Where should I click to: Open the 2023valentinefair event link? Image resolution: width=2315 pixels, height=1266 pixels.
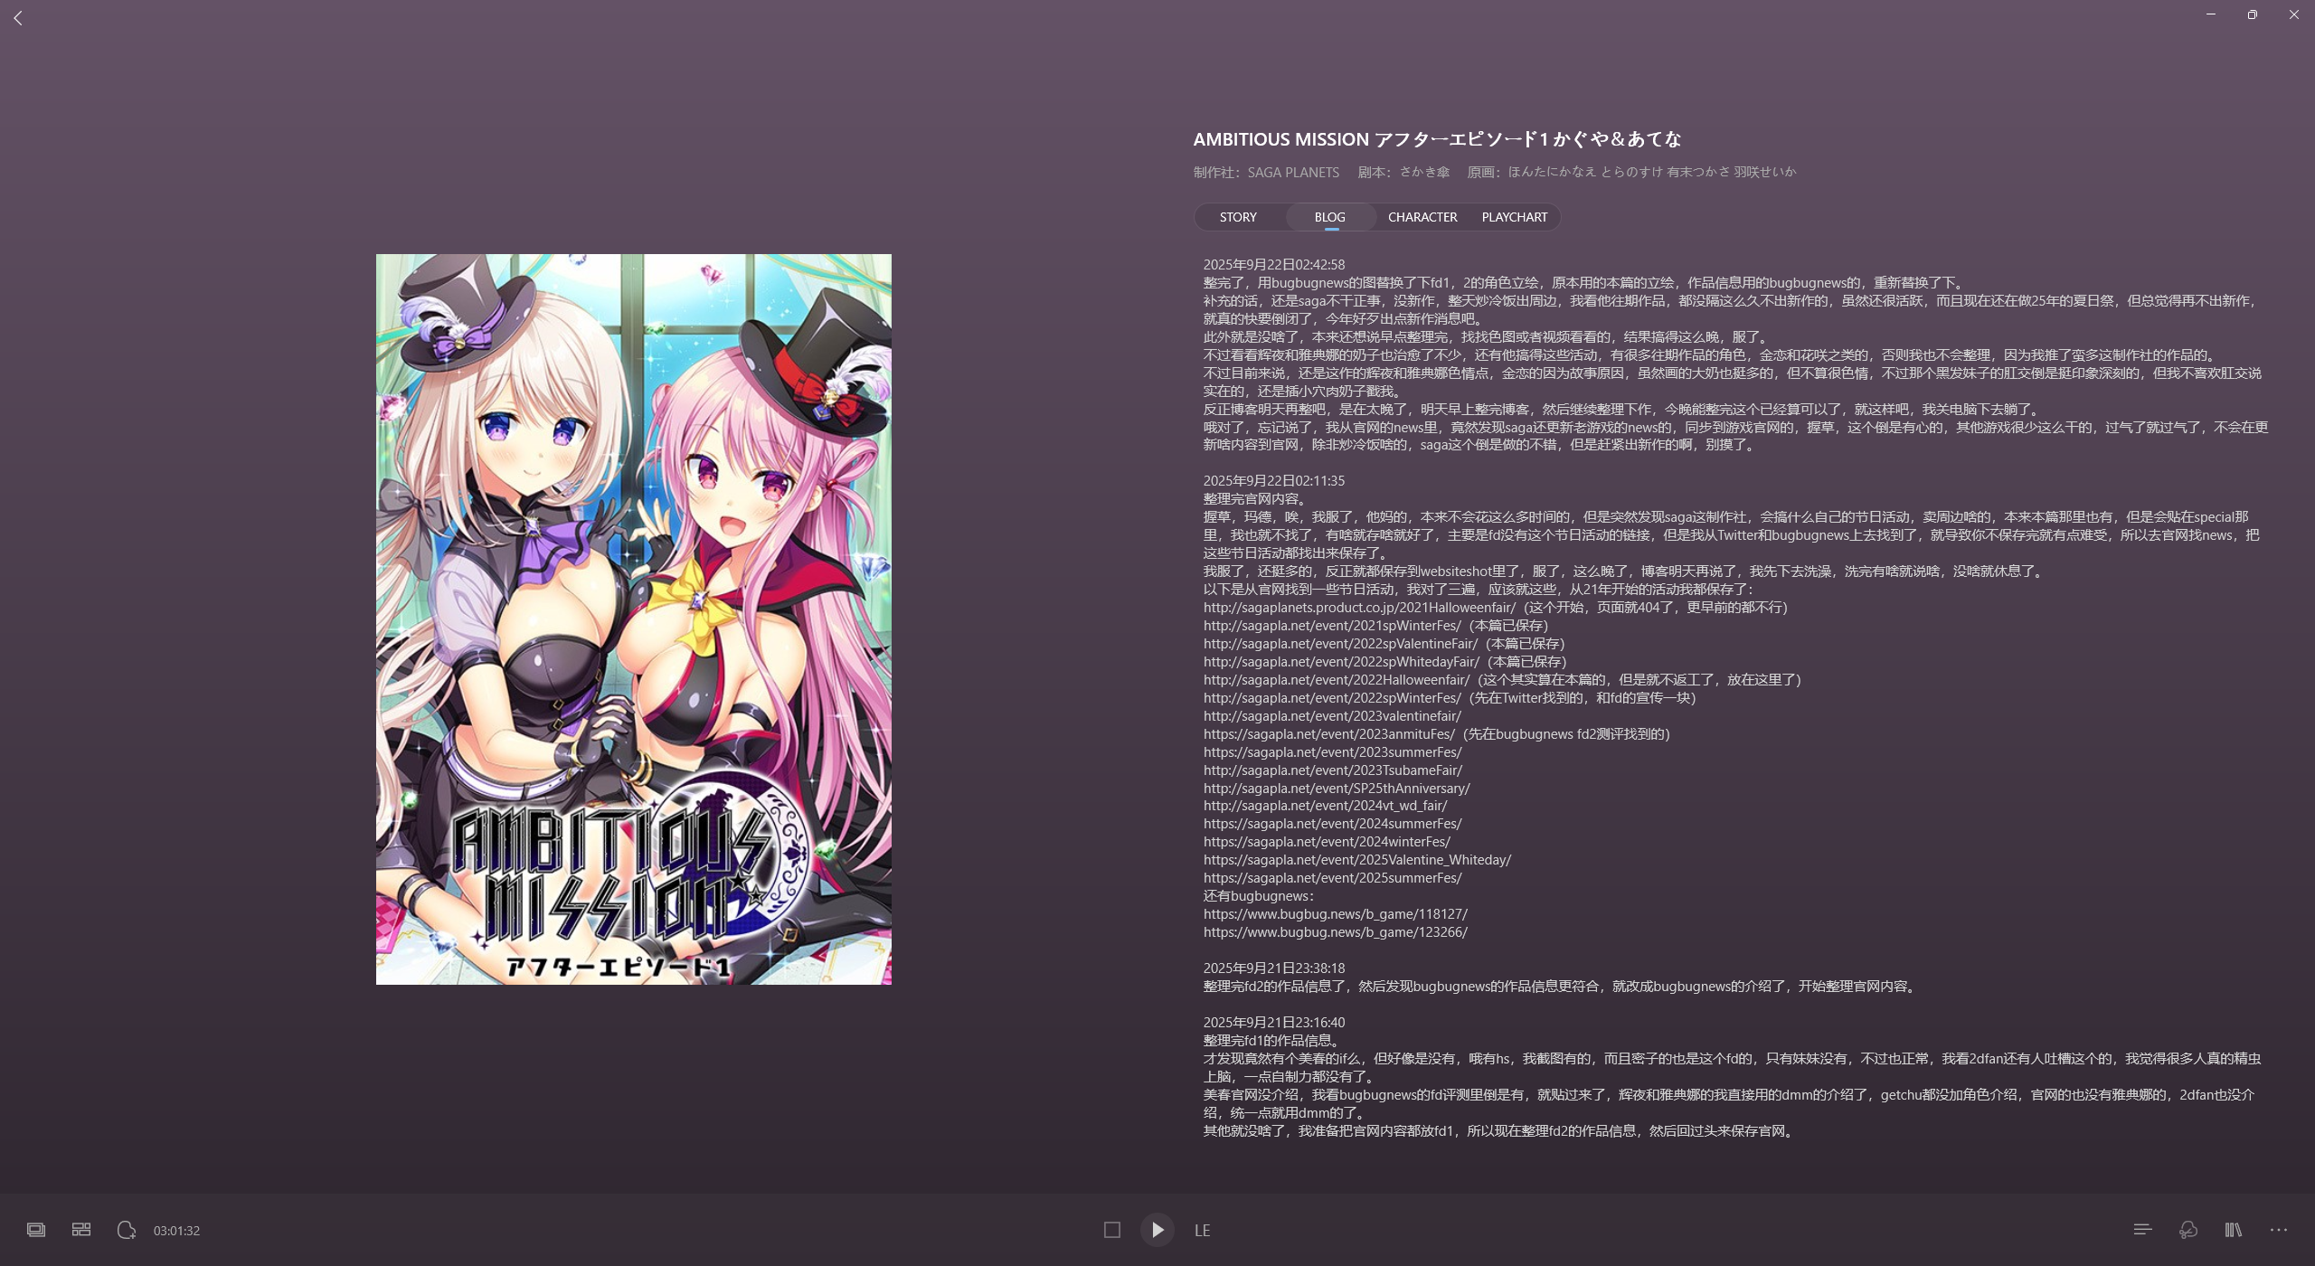point(1331,716)
